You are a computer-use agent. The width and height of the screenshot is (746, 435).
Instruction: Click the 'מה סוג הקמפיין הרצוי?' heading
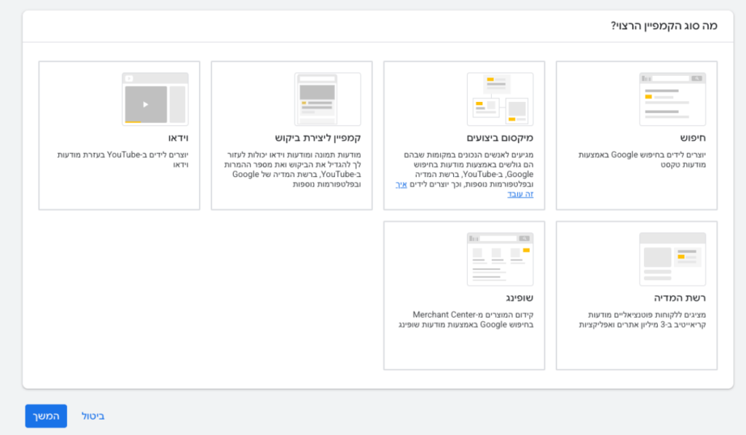(x=664, y=26)
